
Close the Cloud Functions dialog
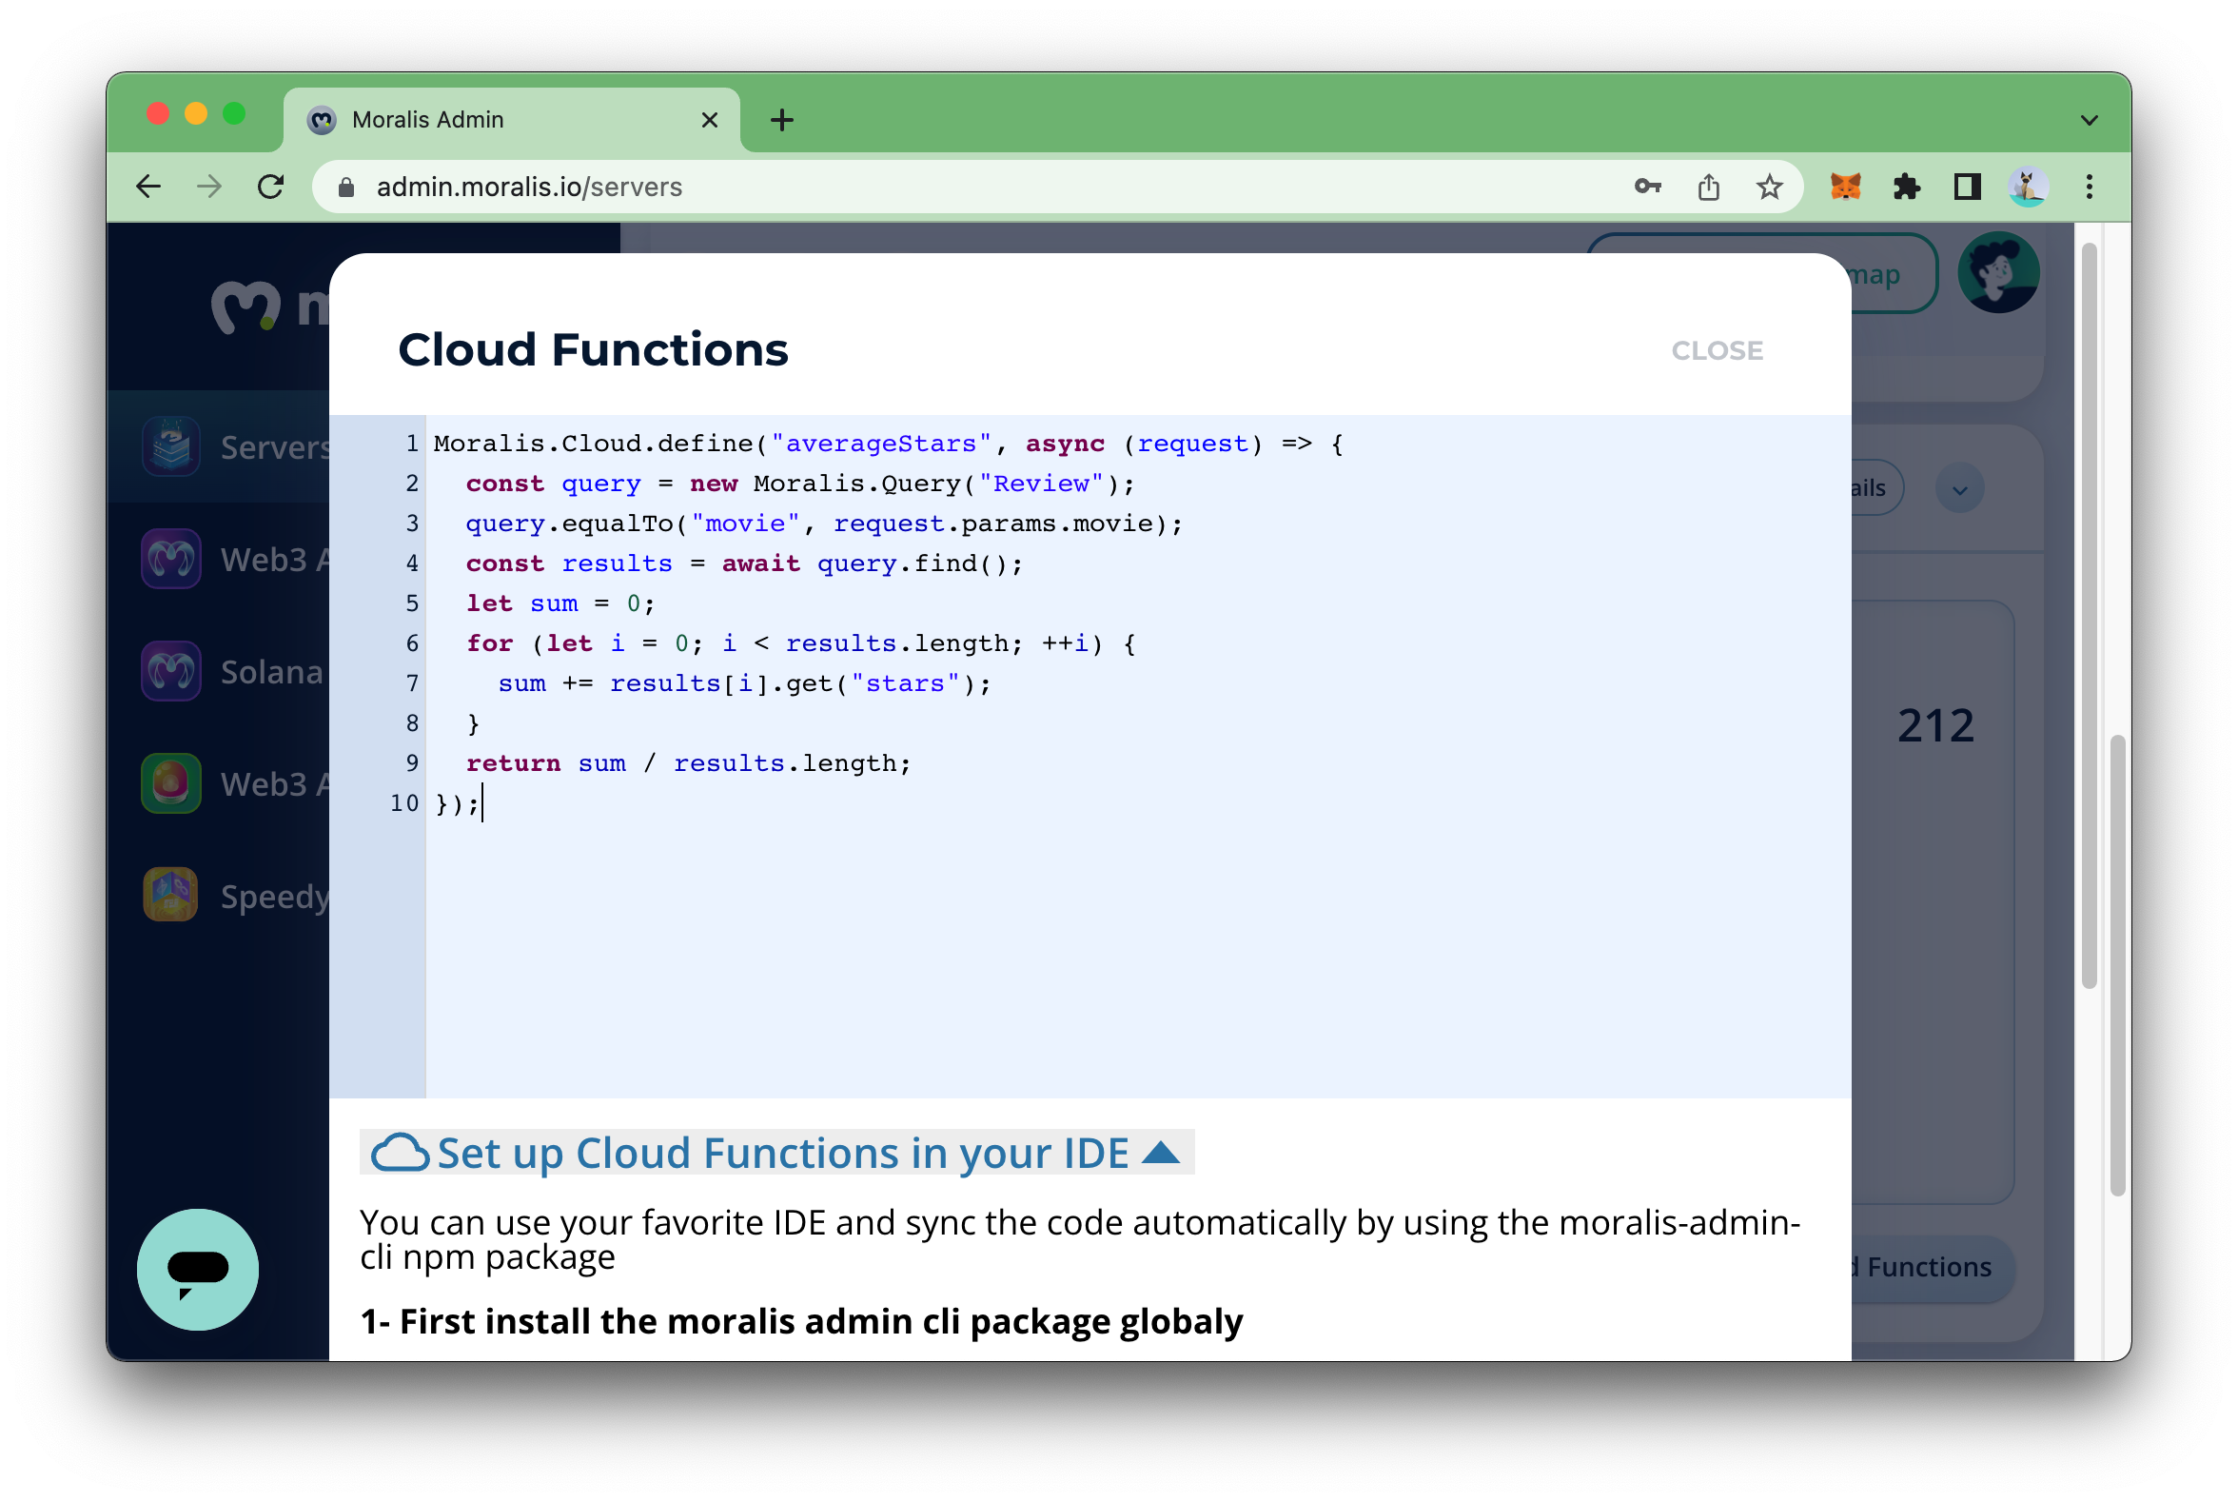(1718, 350)
